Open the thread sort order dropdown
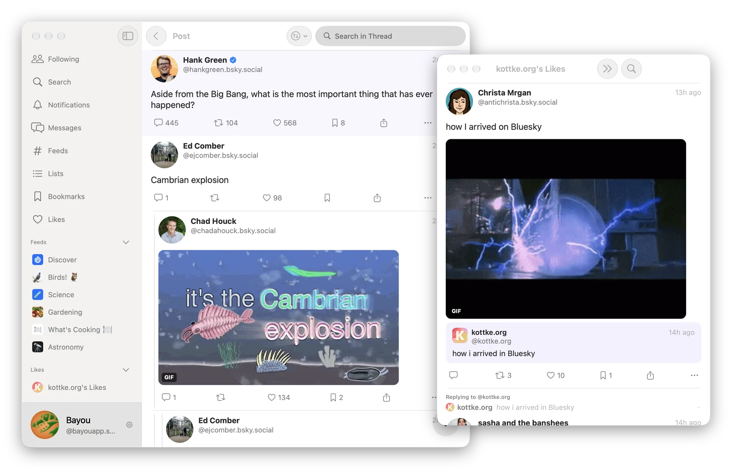 [x=299, y=36]
